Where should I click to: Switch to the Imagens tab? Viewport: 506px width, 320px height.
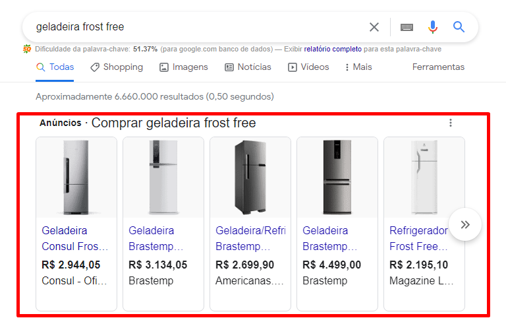[183, 67]
